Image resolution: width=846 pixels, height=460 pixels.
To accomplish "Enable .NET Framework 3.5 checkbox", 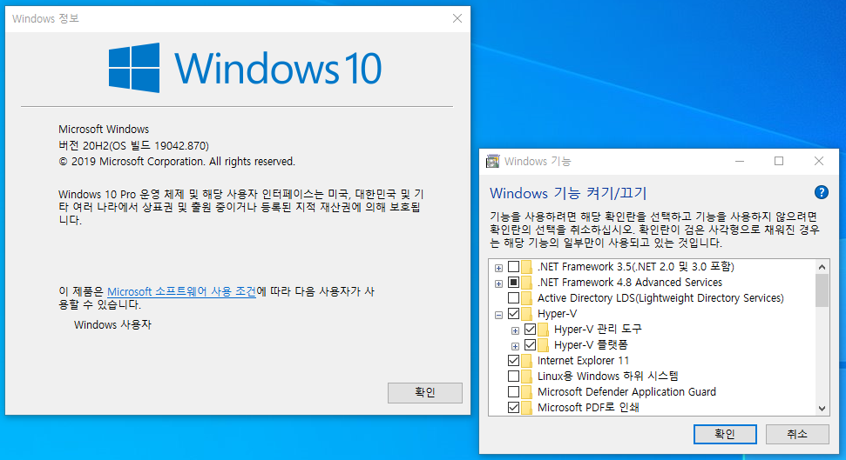I will click(514, 267).
